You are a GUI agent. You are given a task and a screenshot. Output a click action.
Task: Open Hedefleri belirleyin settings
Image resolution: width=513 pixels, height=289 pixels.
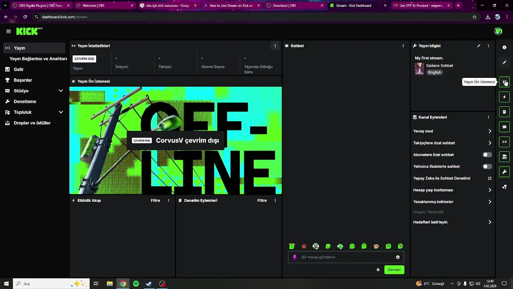[452, 222]
